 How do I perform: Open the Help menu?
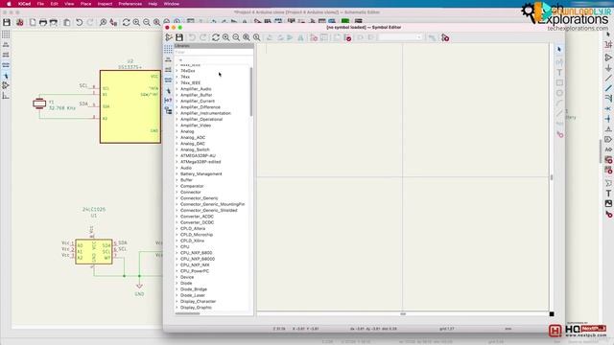pos(153,4)
